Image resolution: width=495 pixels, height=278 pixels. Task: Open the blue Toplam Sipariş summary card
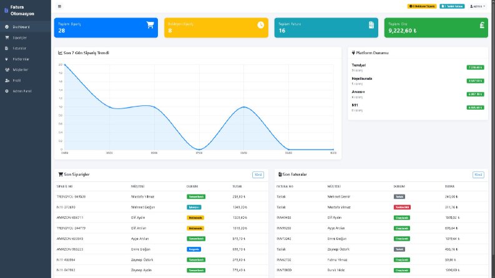click(x=106, y=27)
